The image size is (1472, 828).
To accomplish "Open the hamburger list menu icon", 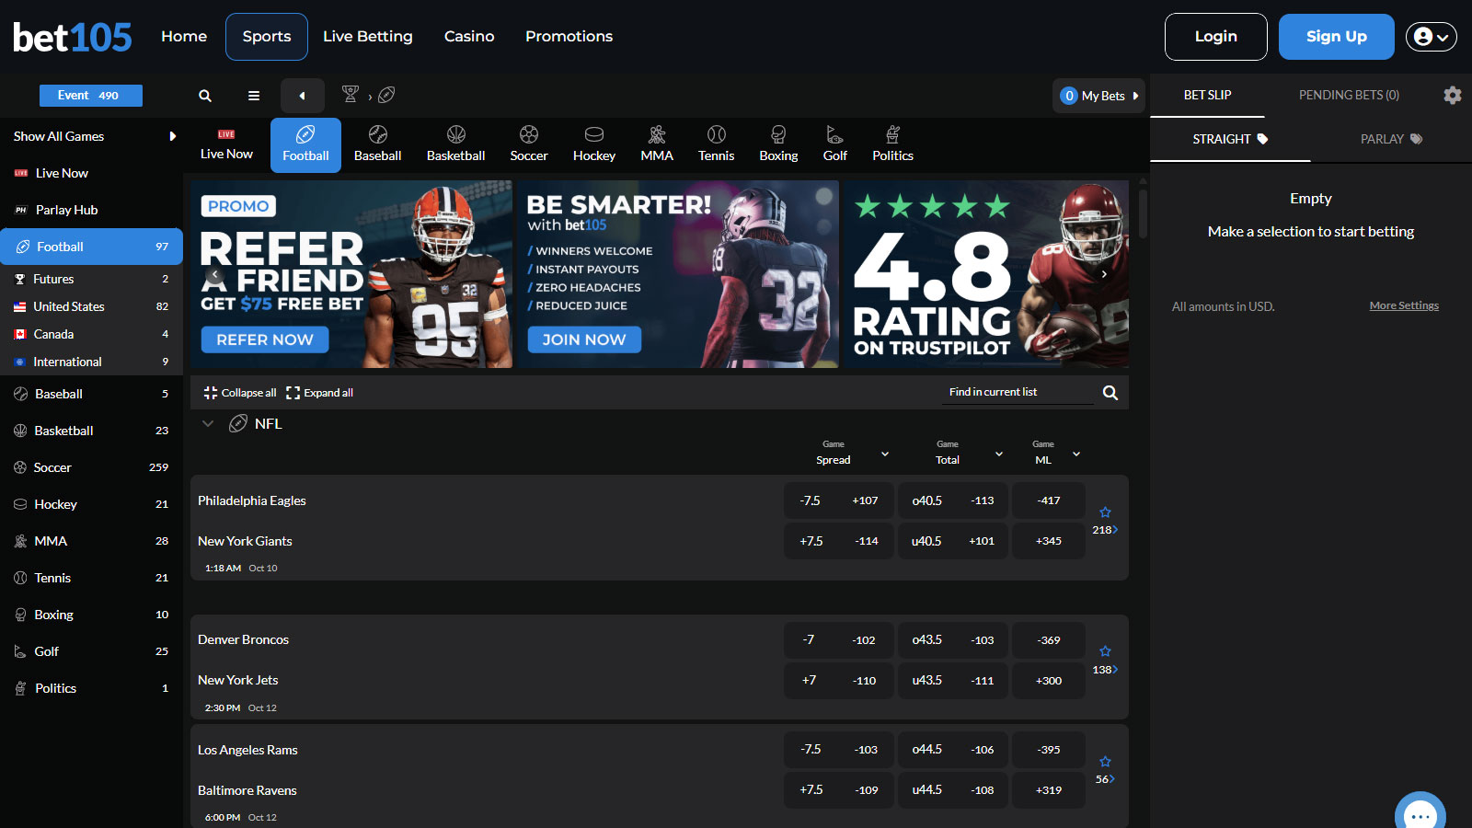I will [254, 96].
